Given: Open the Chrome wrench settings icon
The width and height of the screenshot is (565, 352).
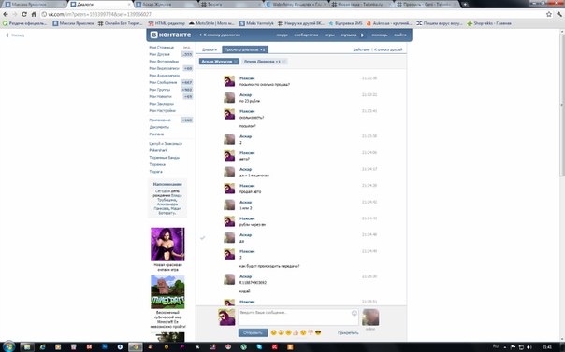Looking at the screenshot, I should click(559, 14).
